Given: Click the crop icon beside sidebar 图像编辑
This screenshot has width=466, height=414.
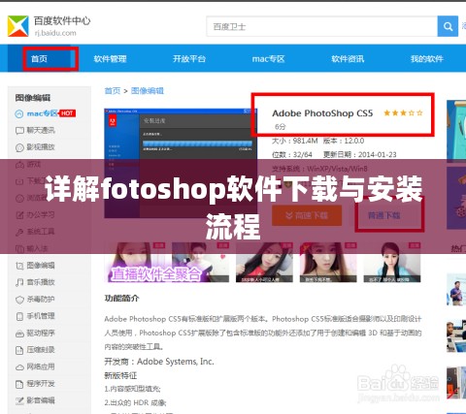Looking at the screenshot, I should [x=19, y=266].
